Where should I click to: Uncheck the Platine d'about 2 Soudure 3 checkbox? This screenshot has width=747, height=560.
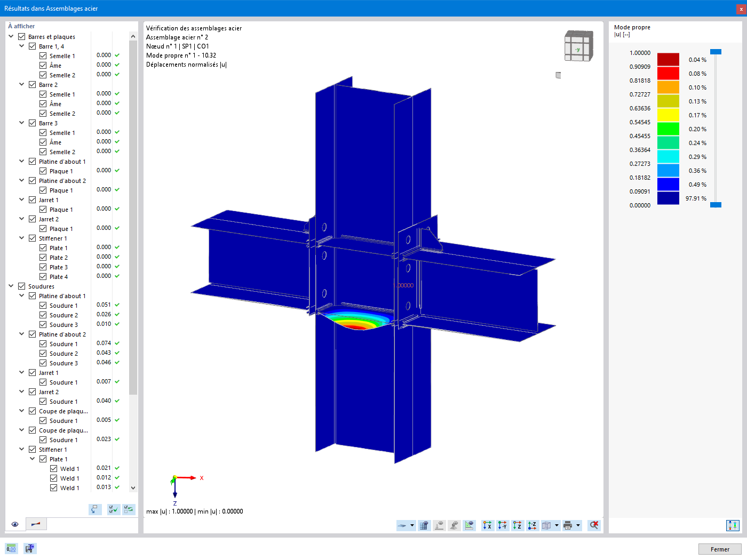click(43, 363)
